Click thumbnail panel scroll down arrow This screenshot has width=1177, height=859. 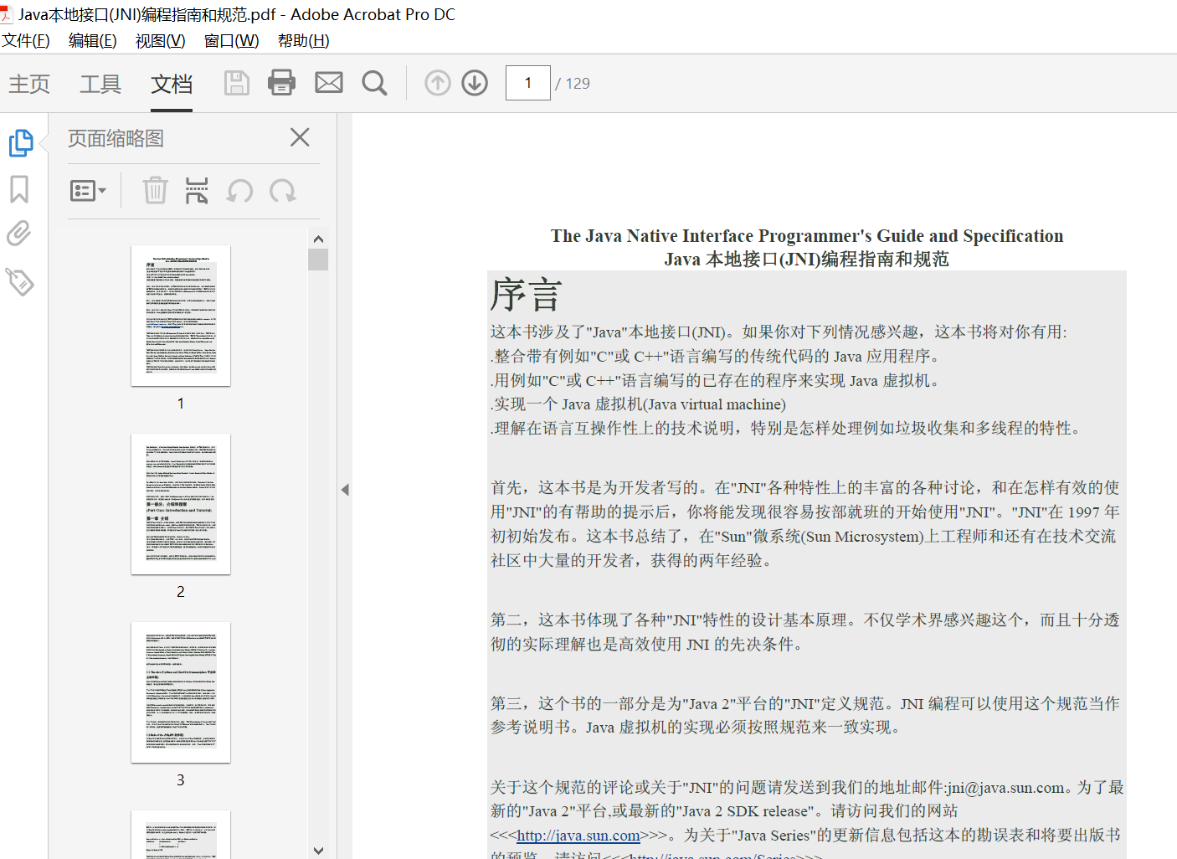coord(318,850)
